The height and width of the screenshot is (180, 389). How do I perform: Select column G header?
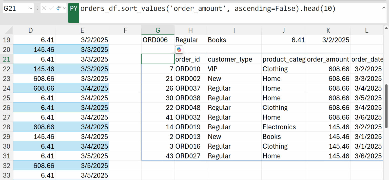(158, 30)
